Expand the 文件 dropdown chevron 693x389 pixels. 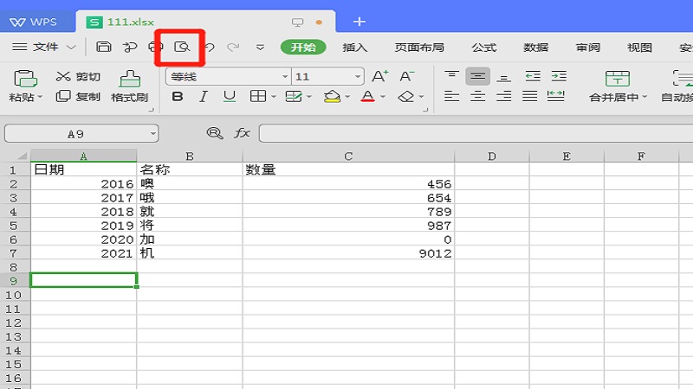(71, 48)
